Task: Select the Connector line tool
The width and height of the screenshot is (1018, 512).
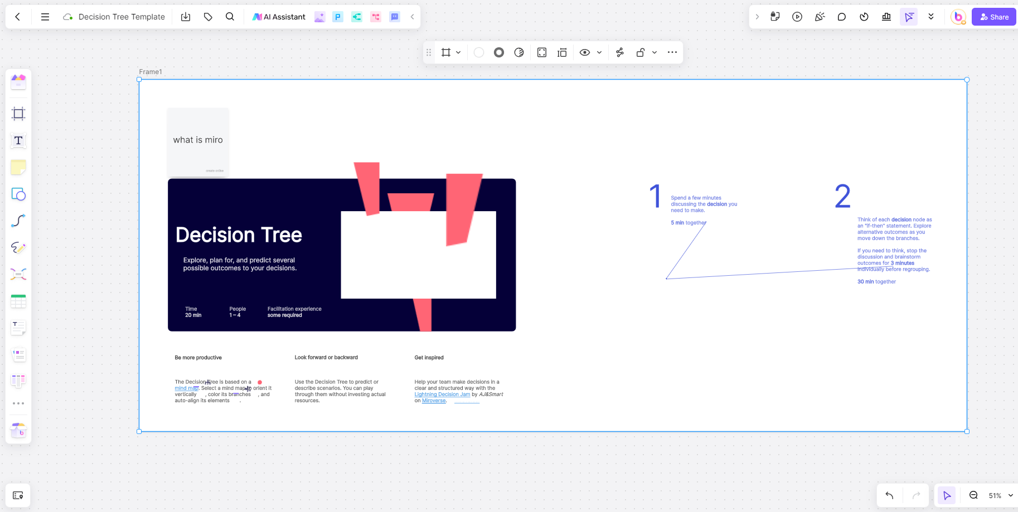Action: pos(18,221)
